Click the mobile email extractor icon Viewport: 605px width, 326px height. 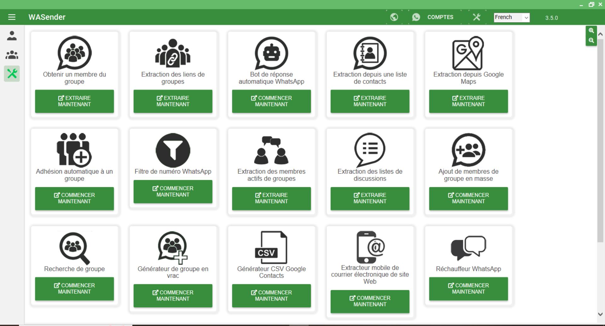click(370, 247)
